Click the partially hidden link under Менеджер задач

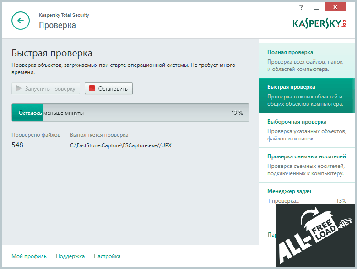271,235
